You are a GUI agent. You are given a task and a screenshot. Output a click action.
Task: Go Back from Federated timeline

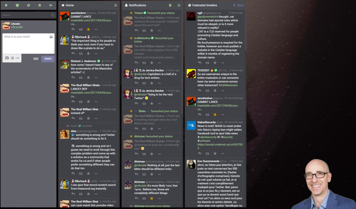(238, 5)
